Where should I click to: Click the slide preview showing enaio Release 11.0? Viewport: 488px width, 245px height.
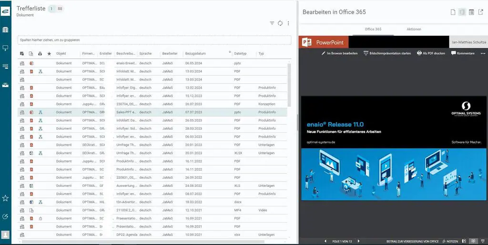pyautogui.click(x=394, y=148)
